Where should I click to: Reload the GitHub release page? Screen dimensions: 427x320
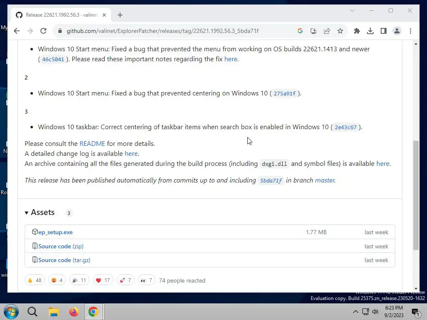pyautogui.click(x=43, y=31)
